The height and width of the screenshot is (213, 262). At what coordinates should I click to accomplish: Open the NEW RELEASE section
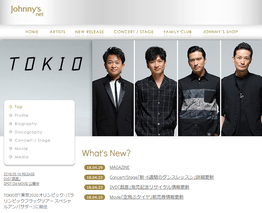pyautogui.click(x=89, y=32)
